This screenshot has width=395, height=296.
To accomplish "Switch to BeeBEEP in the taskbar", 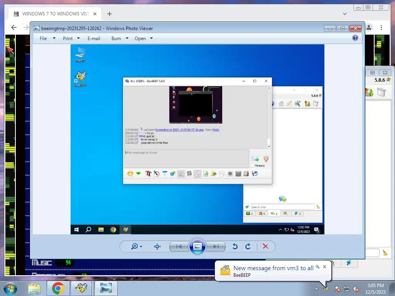I will coord(81,288).
